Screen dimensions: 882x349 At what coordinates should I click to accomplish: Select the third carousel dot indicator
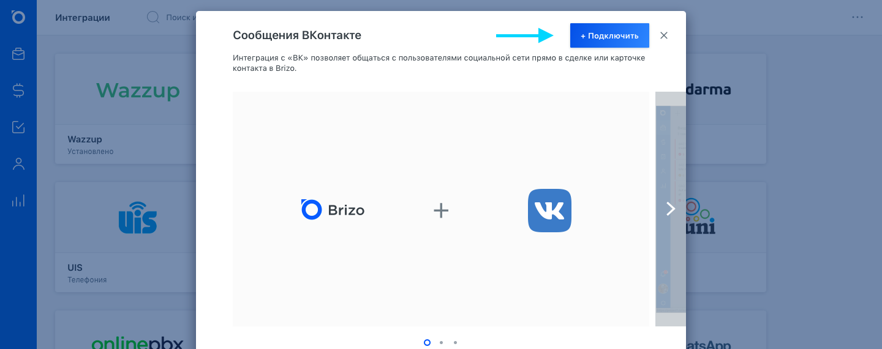tap(455, 342)
